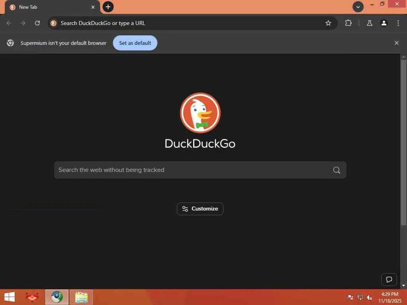407x305 pixels.
Task: Close the New Tab tab
Action: click(93, 7)
